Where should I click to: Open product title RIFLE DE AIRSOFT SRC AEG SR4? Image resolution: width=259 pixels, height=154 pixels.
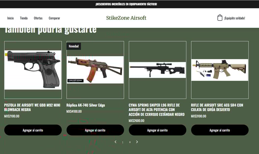coord(217,107)
